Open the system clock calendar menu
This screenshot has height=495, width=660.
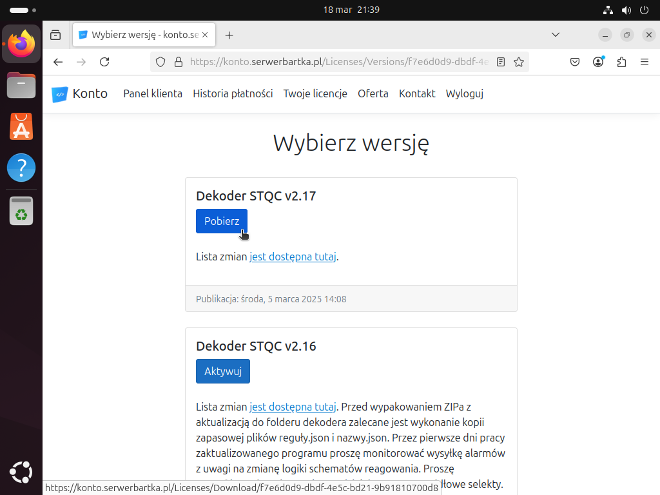[351, 10]
